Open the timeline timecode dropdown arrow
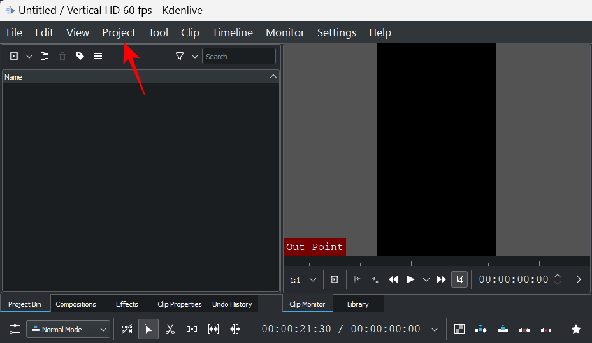 point(435,330)
